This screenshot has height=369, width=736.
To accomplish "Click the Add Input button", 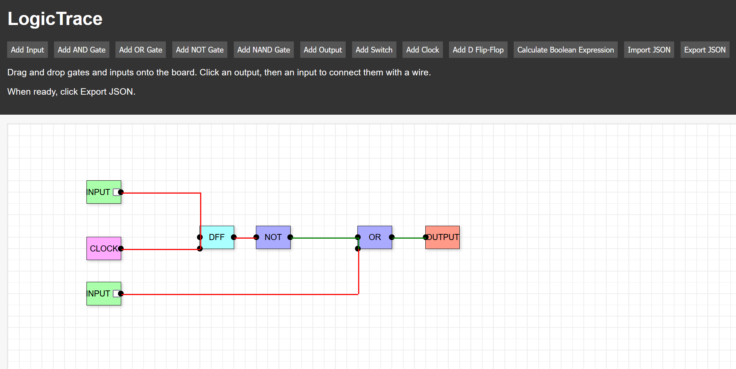I will pyautogui.click(x=28, y=50).
